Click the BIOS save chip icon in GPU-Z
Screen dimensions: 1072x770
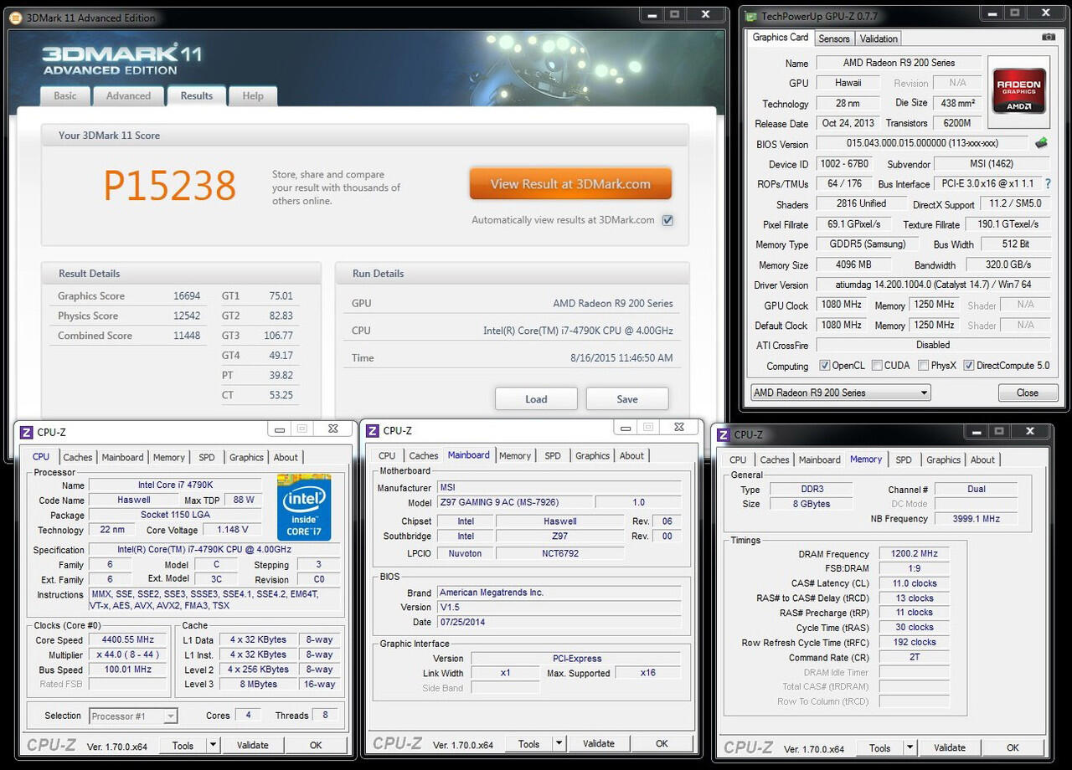1041,143
